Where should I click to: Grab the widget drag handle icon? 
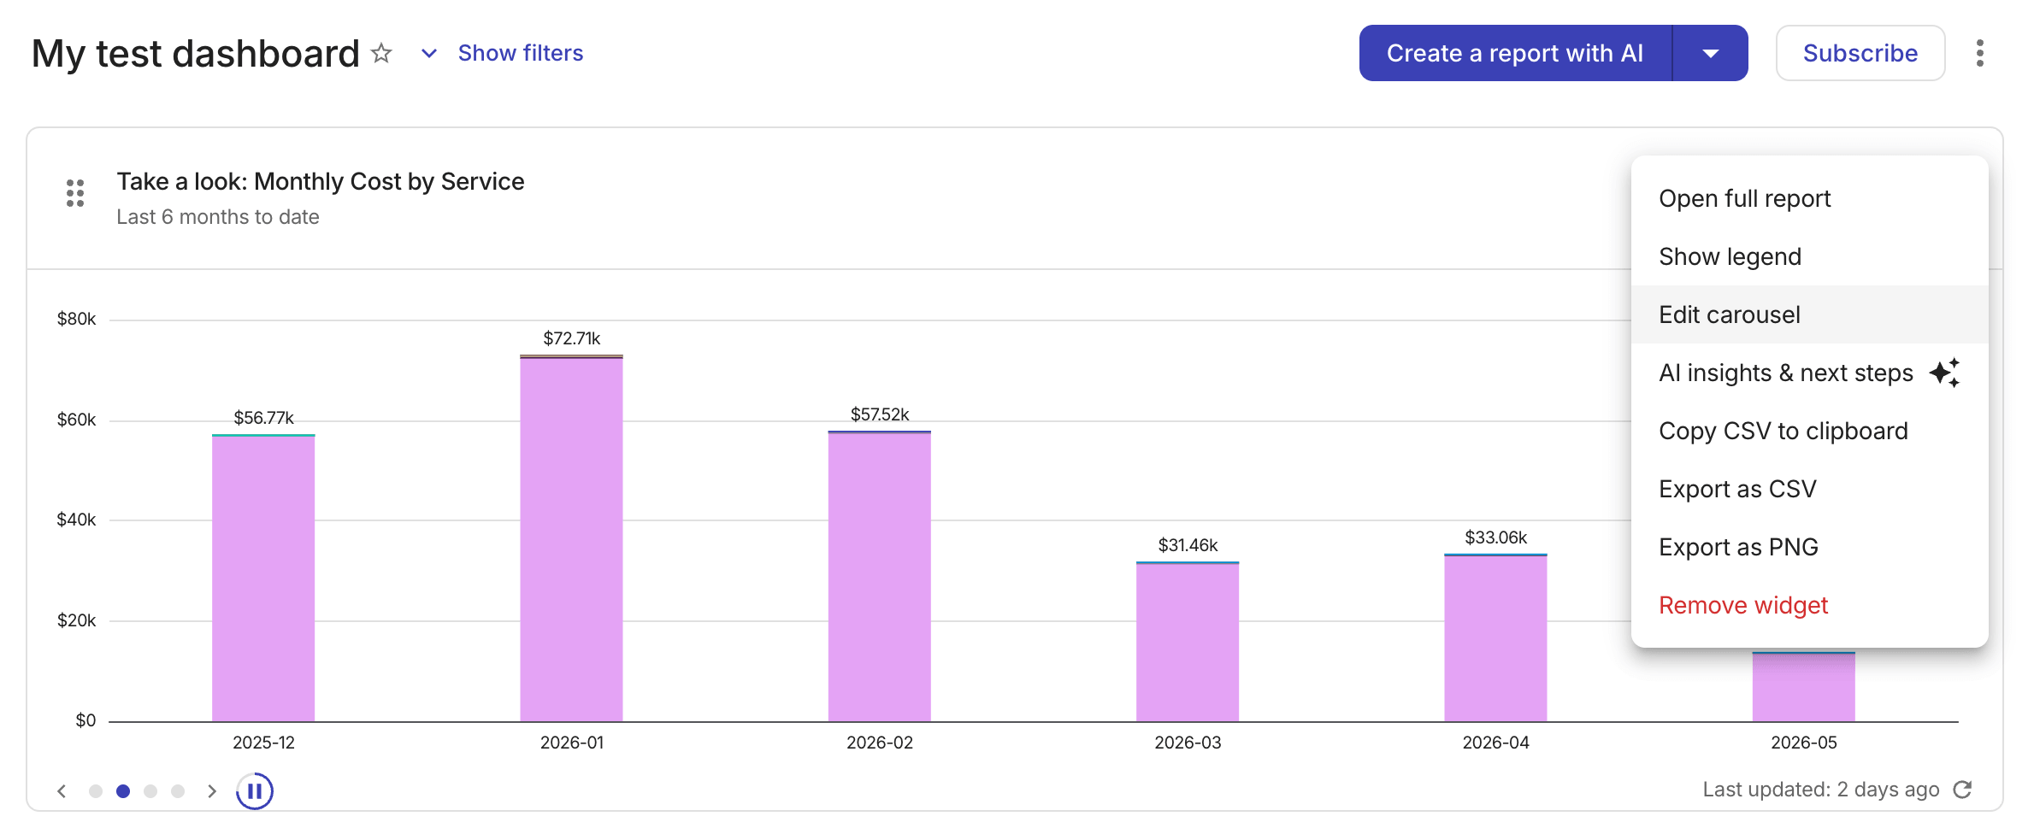[75, 193]
